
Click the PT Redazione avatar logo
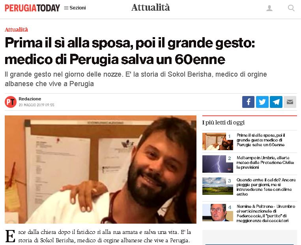click(x=11, y=102)
